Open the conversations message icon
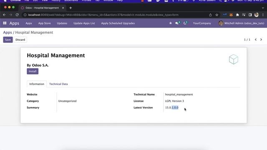Viewport: 267px width, 150px height. click(178, 23)
